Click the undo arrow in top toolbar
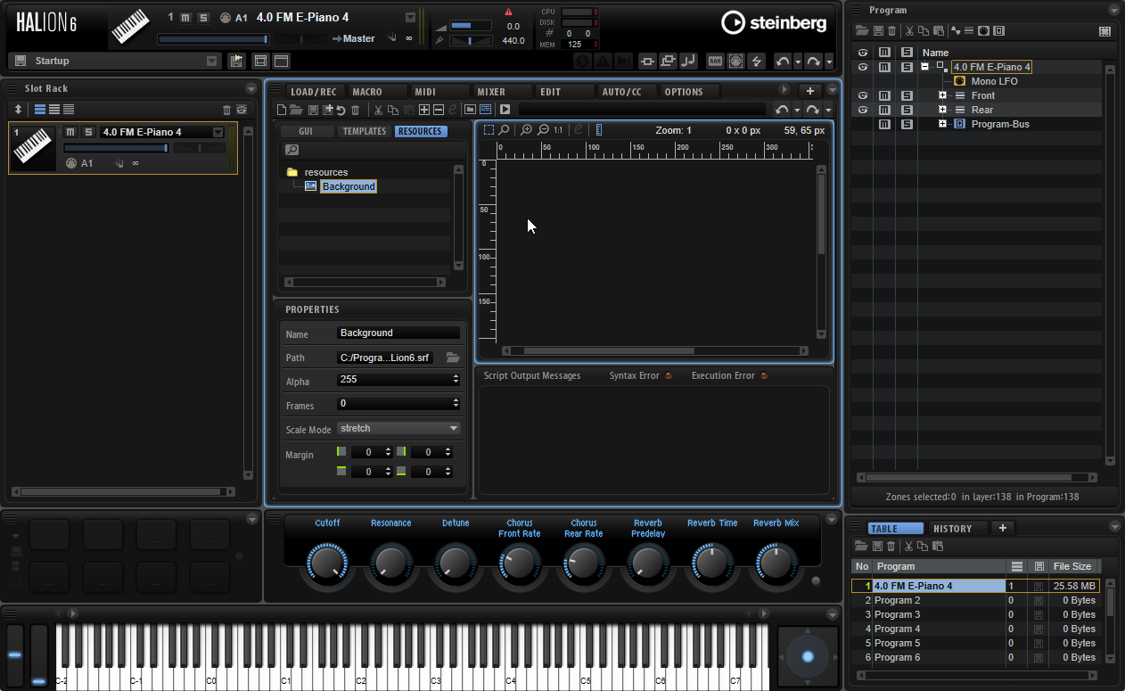Screen dimensions: 1125x691 (x=783, y=61)
